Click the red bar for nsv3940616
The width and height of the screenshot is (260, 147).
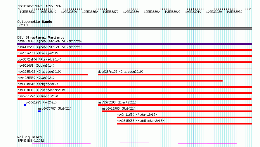tap(134, 87)
